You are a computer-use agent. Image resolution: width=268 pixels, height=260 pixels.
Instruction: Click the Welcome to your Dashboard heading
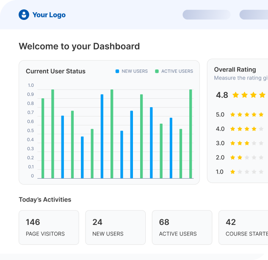point(79,47)
